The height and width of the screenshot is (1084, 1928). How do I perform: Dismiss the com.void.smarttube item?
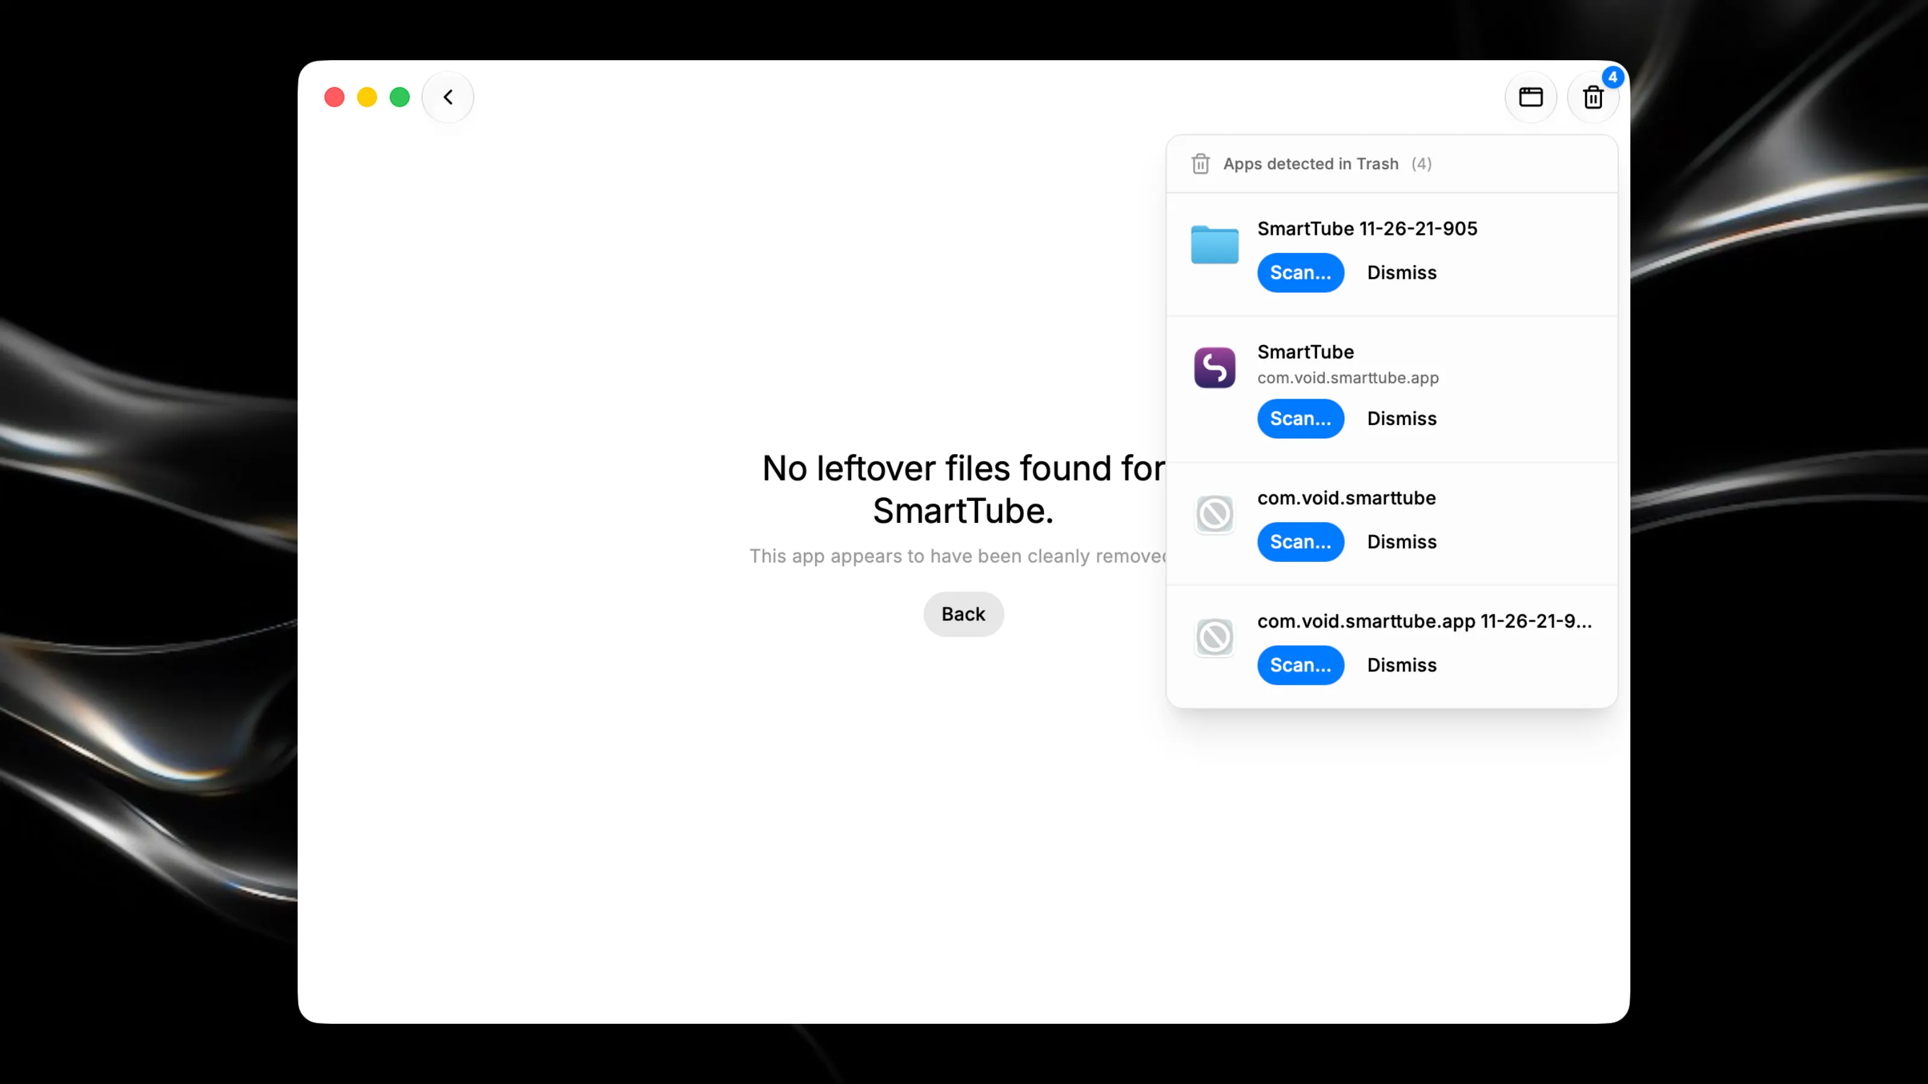tap(1402, 541)
